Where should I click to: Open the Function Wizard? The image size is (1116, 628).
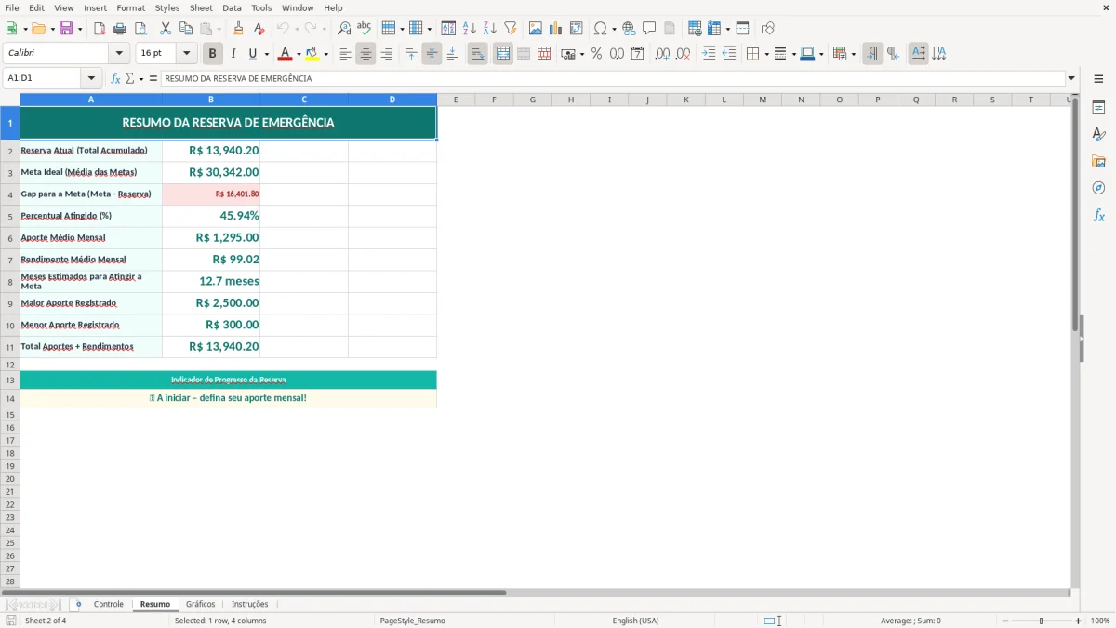click(x=116, y=78)
